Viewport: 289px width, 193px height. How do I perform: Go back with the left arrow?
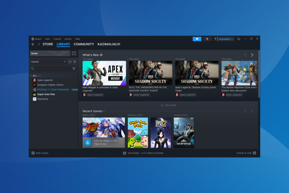(33, 44)
